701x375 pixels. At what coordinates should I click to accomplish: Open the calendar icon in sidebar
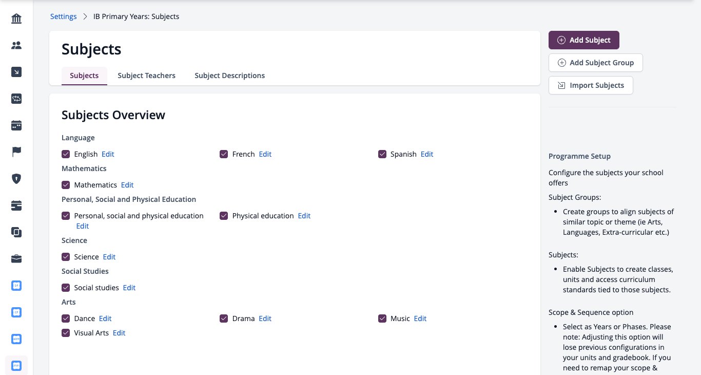pyautogui.click(x=16, y=125)
